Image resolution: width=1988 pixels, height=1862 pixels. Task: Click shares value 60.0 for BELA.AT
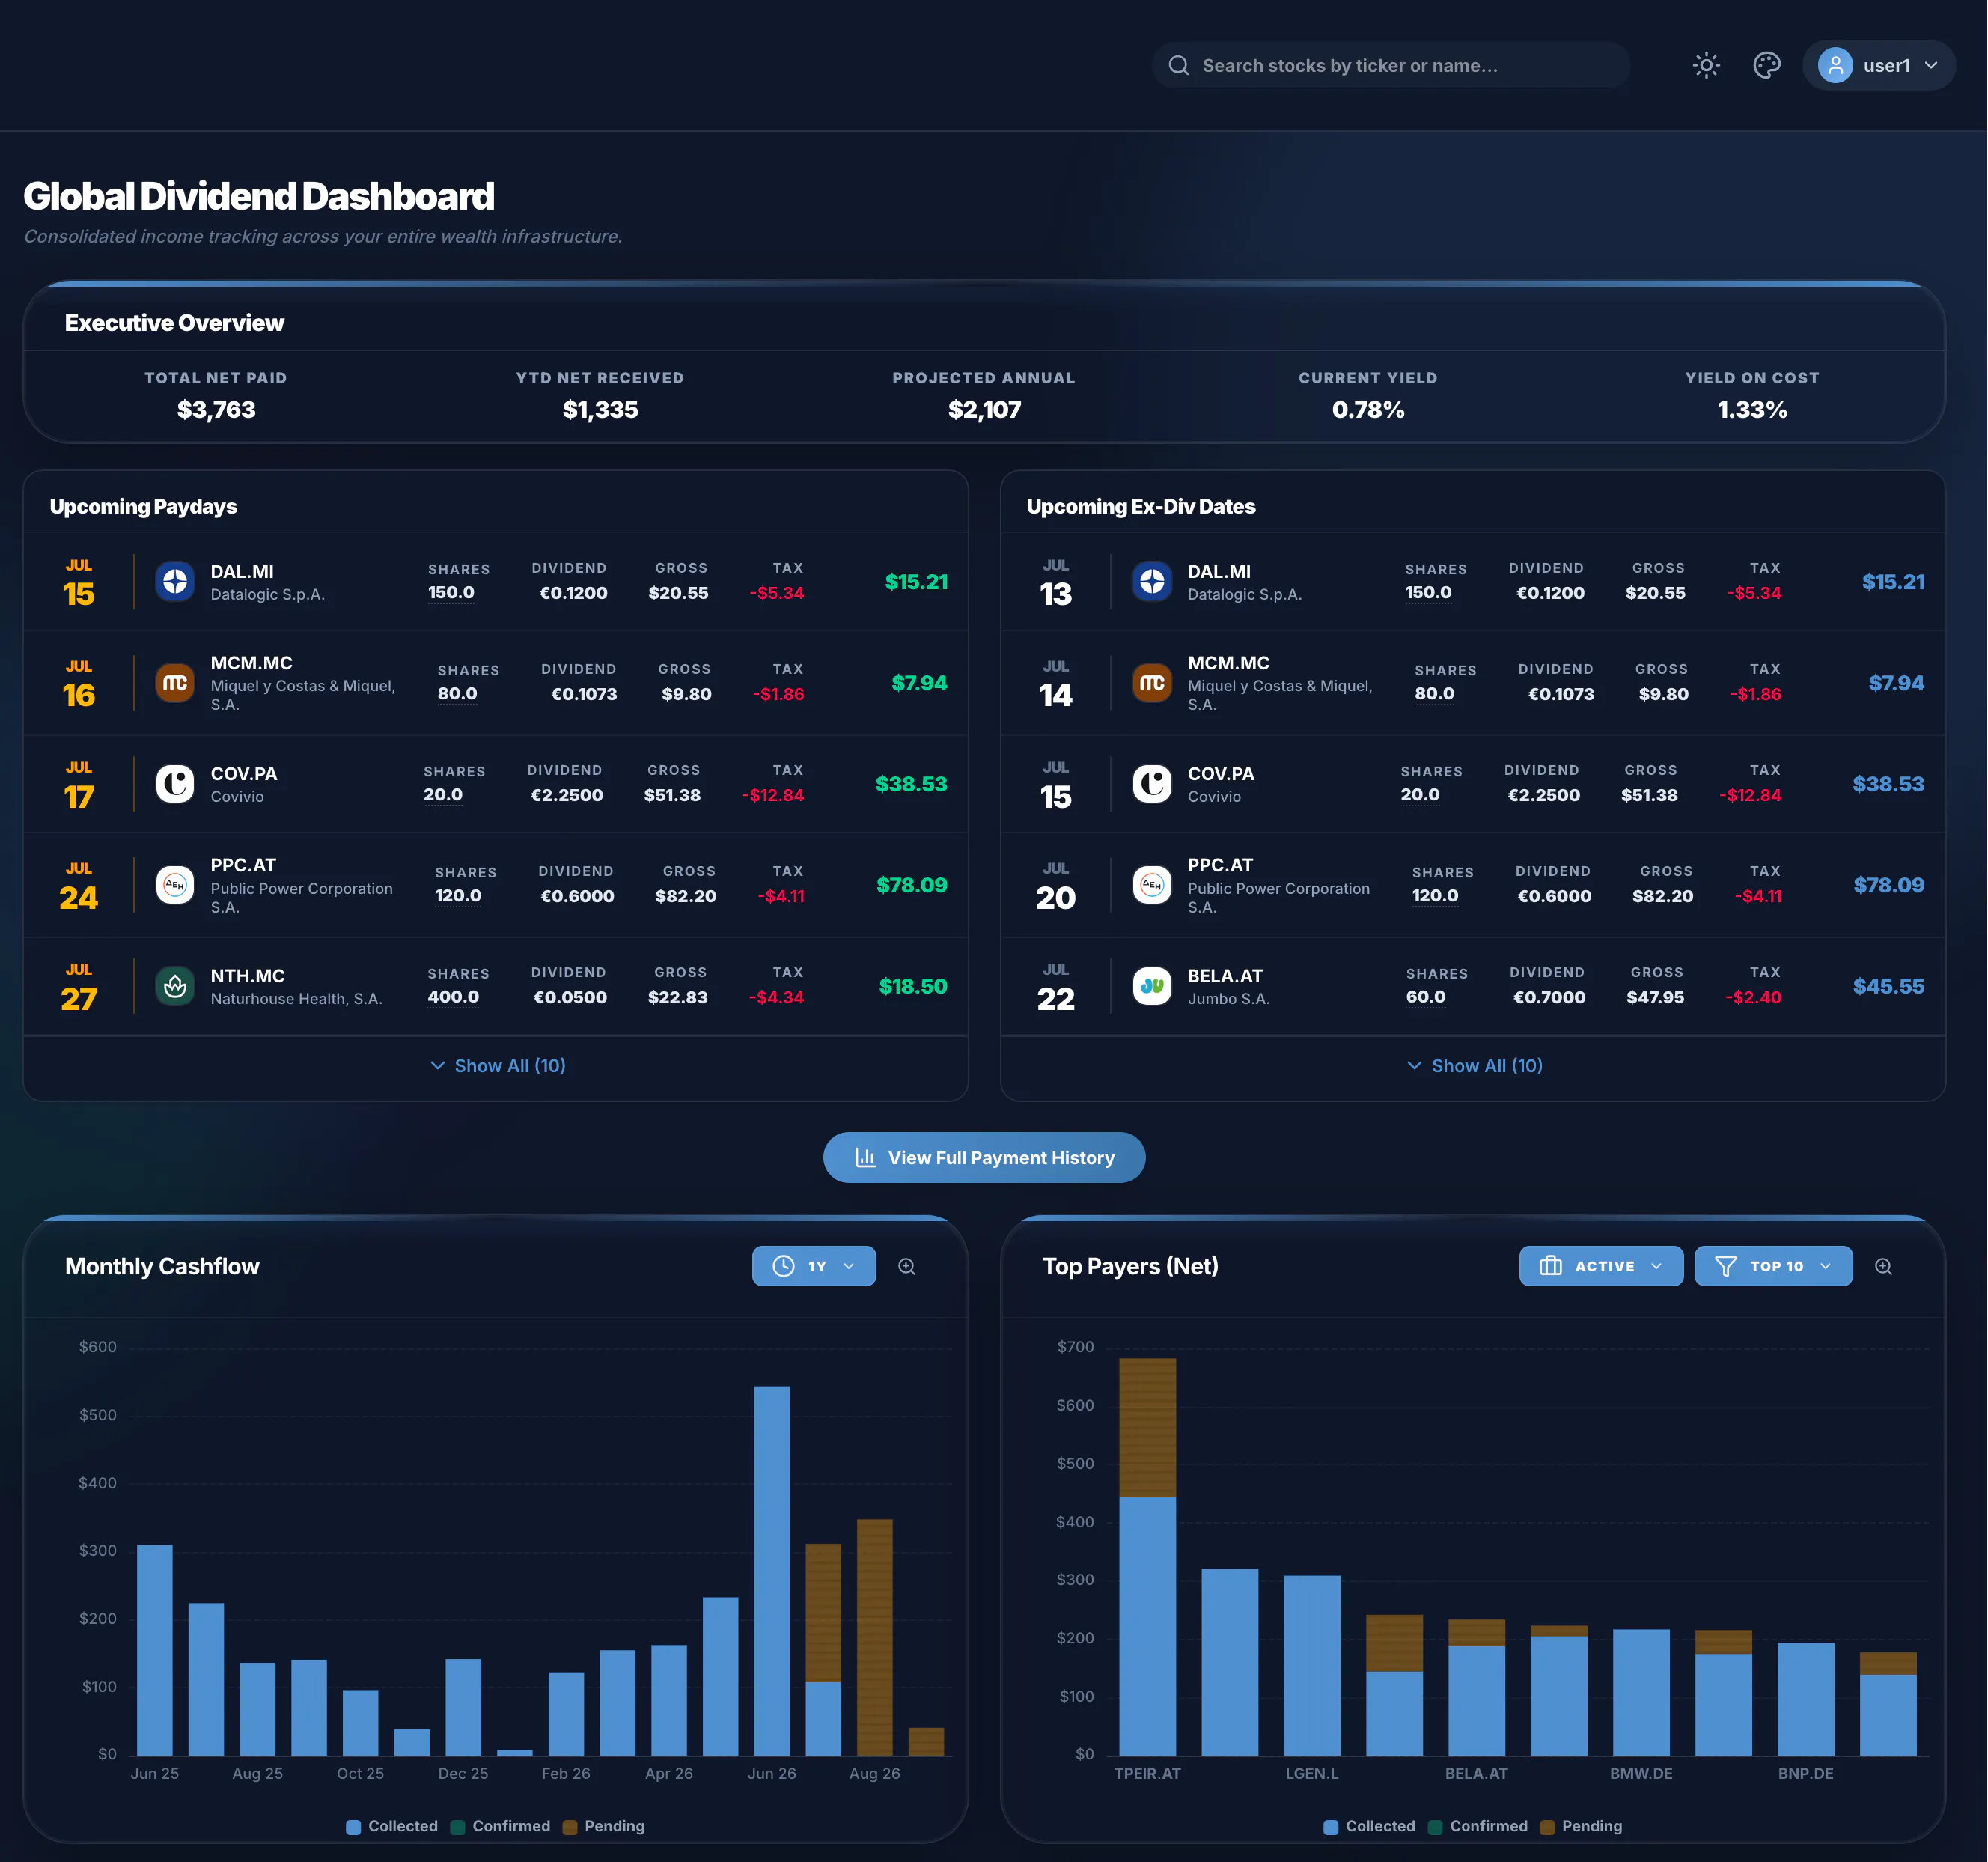click(x=1426, y=996)
